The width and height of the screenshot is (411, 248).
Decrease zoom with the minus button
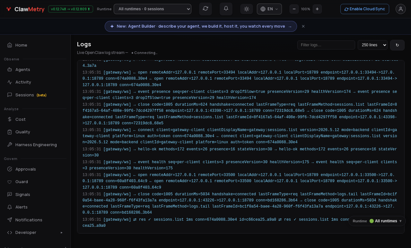tap(294, 9)
